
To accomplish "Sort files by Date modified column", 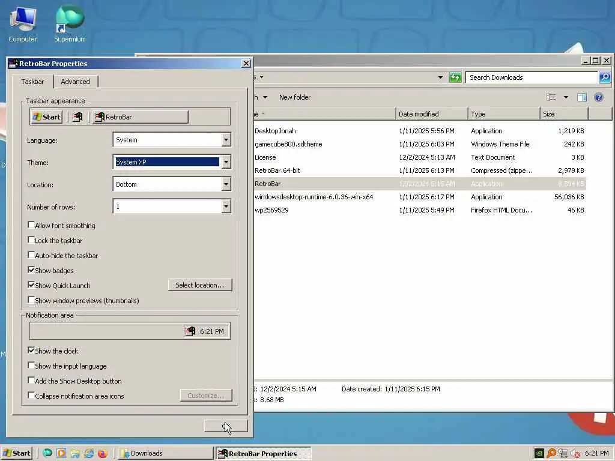I will click(432, 114).
